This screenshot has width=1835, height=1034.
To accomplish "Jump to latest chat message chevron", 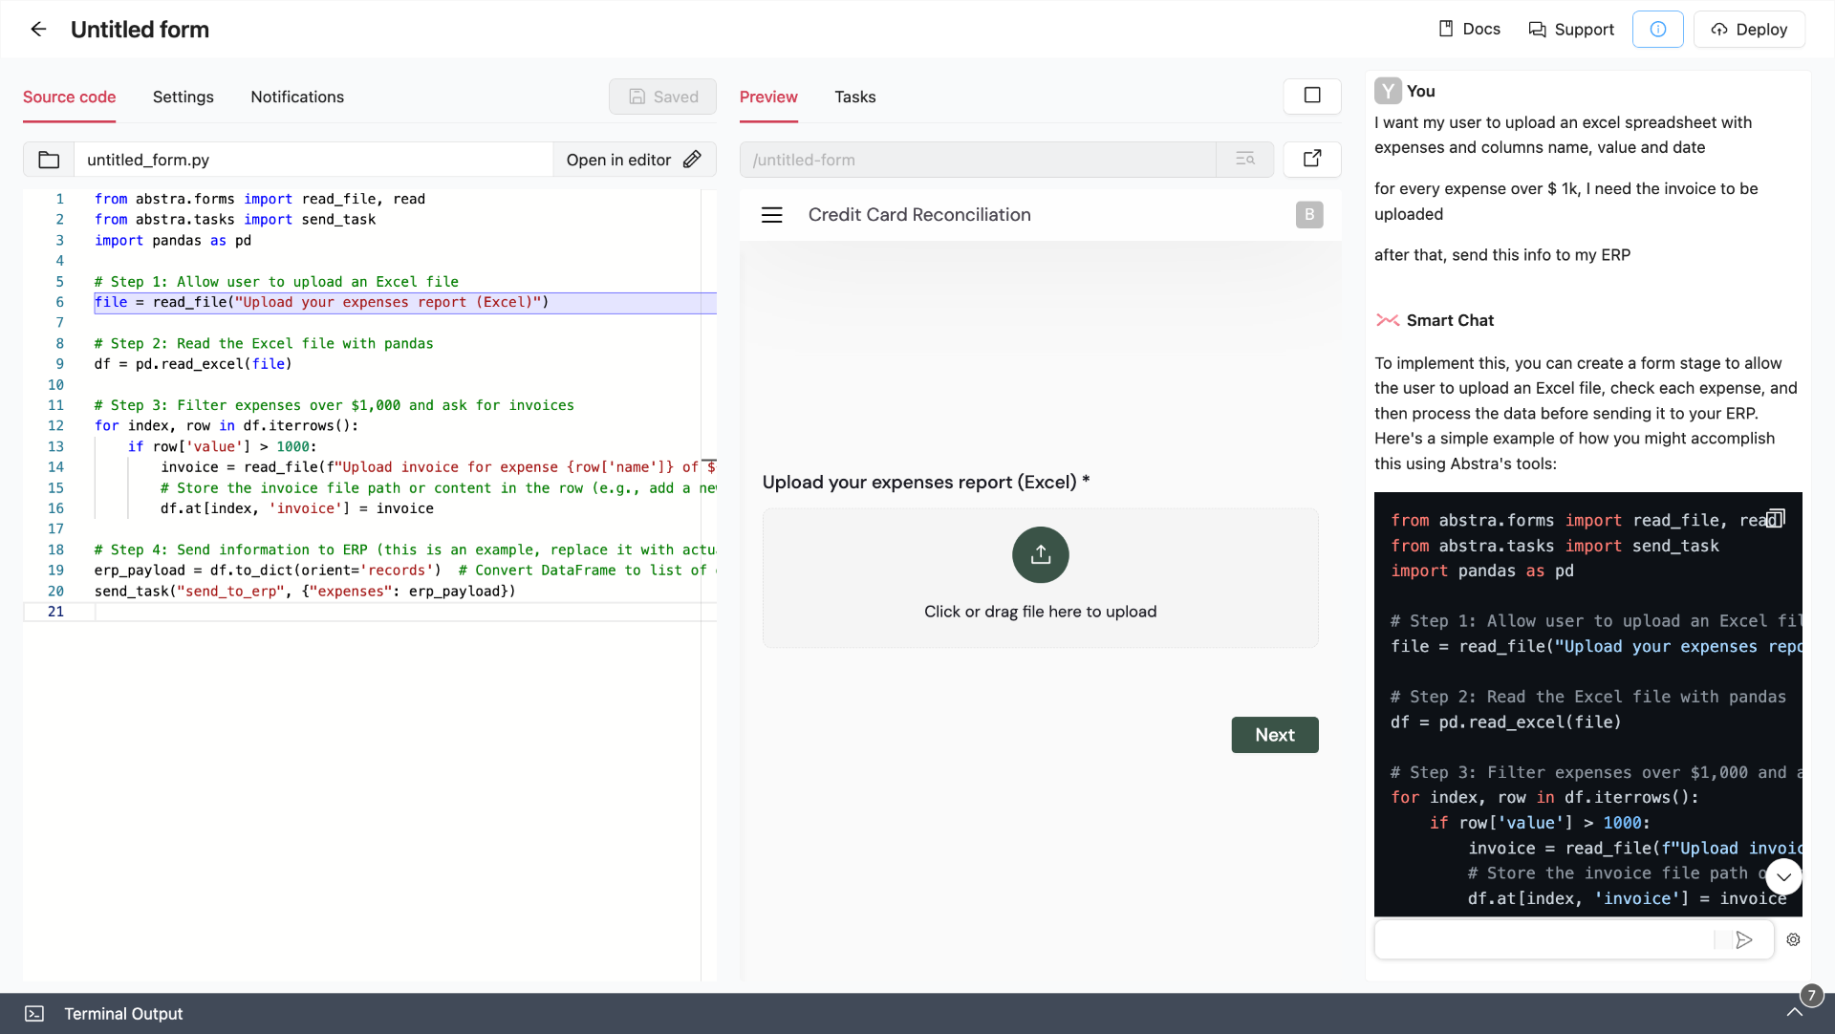I will [x=1783, y=876].
